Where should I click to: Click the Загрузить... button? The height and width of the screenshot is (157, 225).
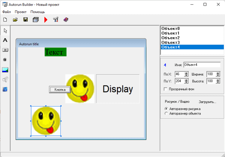207,102
